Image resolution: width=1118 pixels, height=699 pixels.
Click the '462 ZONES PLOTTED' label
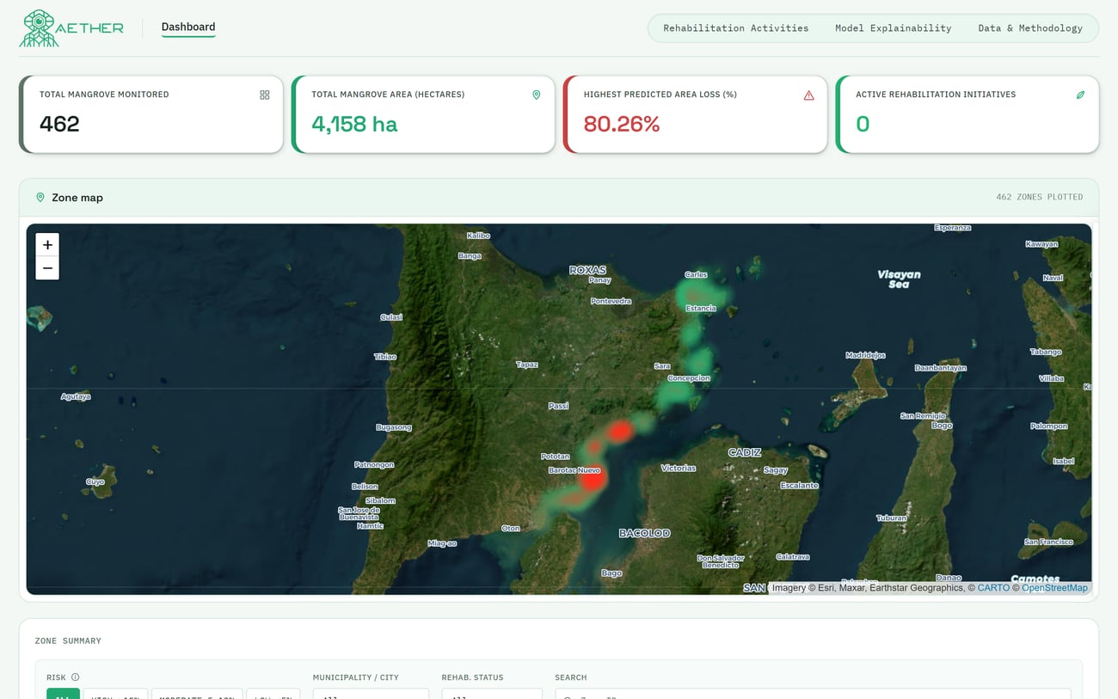1039,198
